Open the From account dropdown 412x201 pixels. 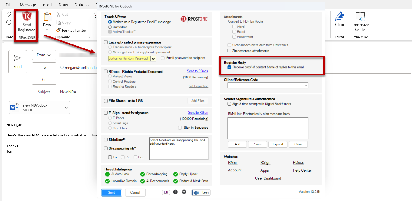pos(44,55)
